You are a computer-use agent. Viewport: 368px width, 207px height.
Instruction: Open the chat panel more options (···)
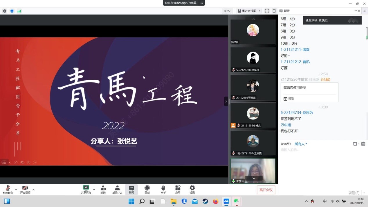click(355, 11)
